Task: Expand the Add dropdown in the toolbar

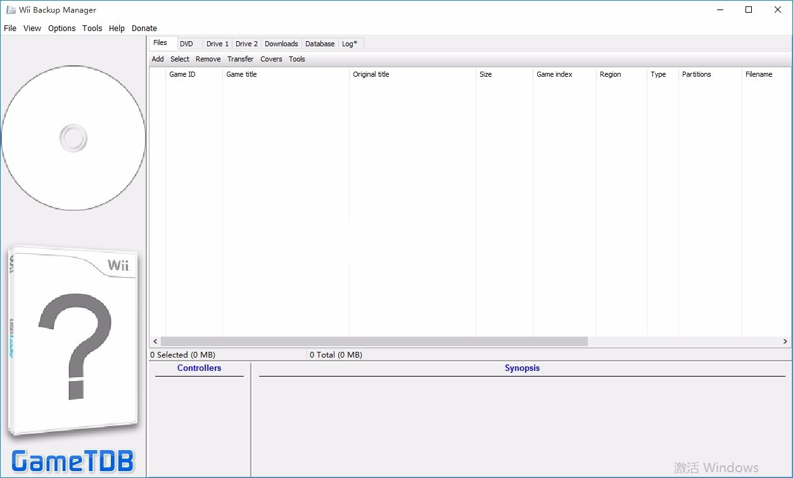Action: (x=158, y=59)
